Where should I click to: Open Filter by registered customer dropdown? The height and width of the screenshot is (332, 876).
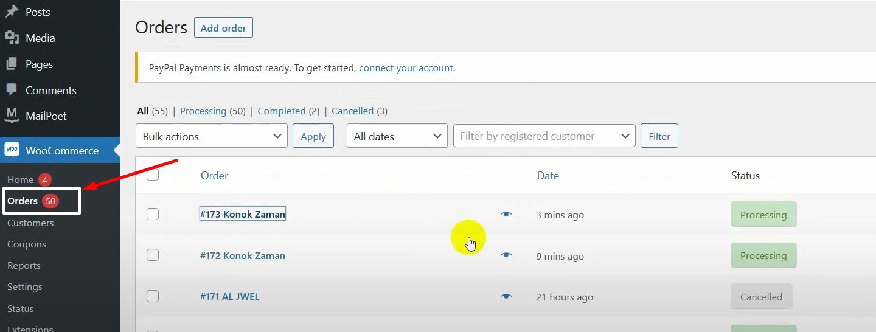coord(544,136)
